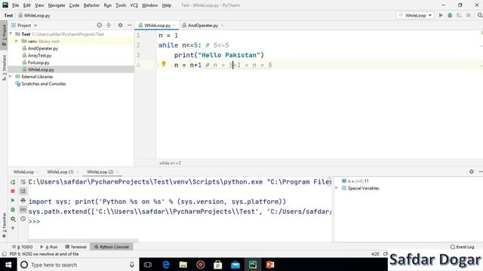Viewport: 483px width, 271px height.
Task: Click the Execute current statement green arrow in console
Action: 13,200
